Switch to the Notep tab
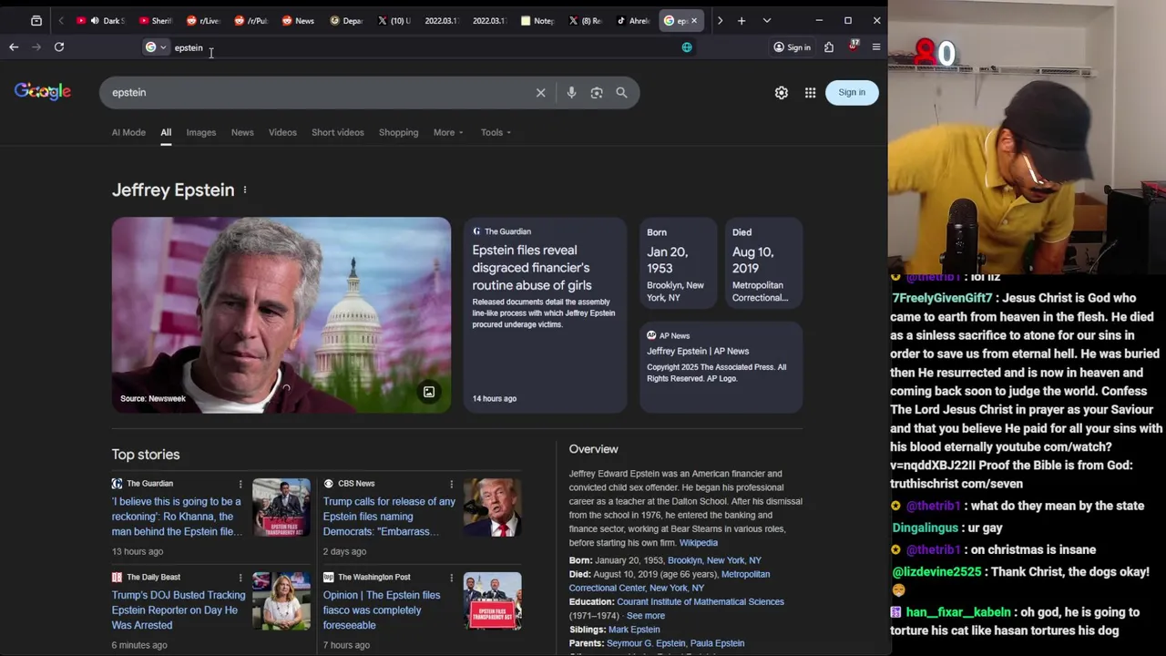 [x=537, y=20]
